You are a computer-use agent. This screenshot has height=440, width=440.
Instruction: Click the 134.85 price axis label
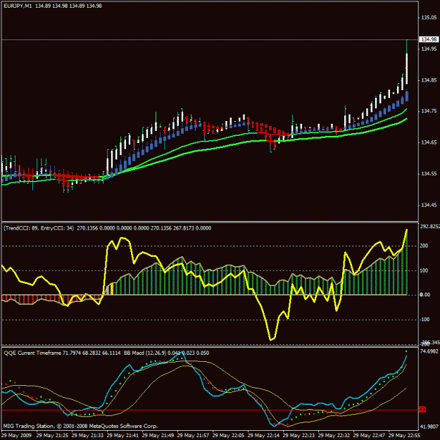click(429, 80)
